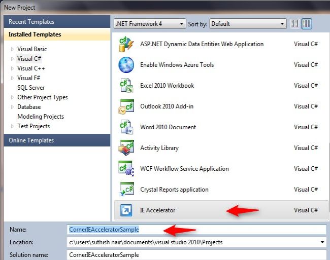Open the Location path dropdown arrow
330x260 pixels.
(322, 242)
